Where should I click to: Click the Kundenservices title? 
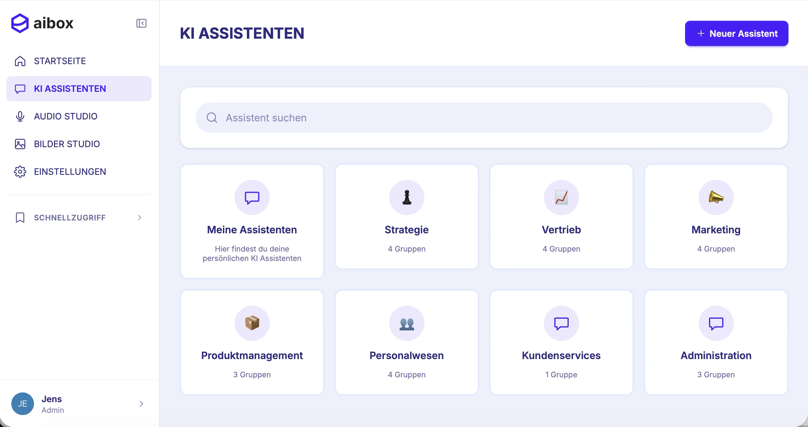(x=562, y=356)
